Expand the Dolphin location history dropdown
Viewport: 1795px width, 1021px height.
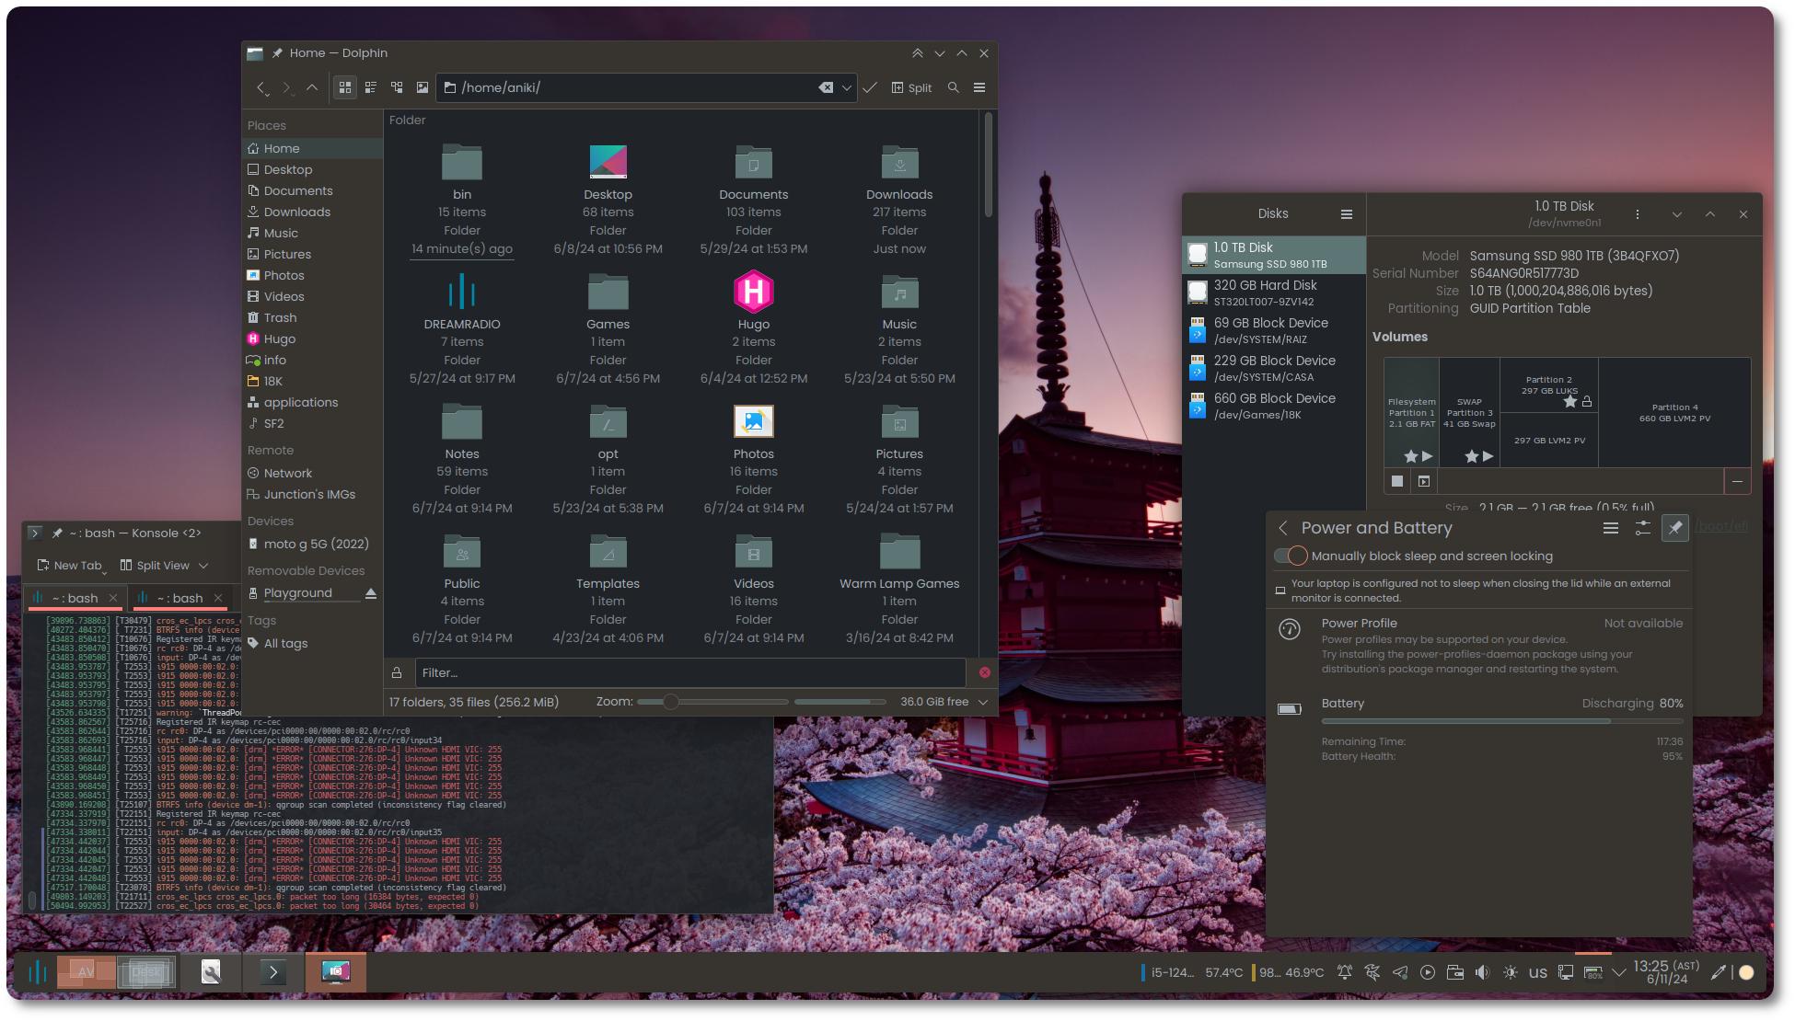point(847,87)
